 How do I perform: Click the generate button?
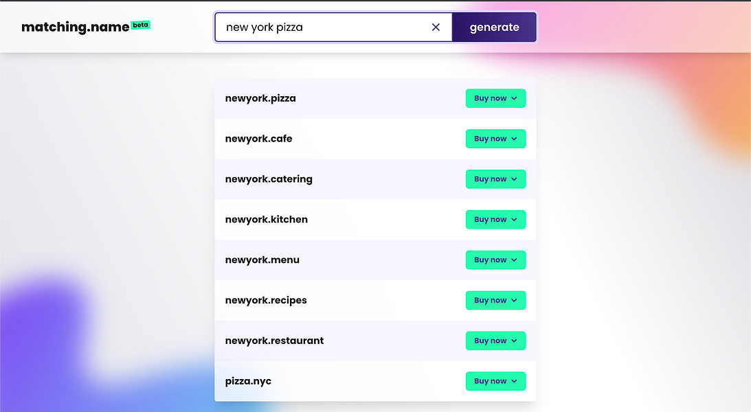click(x=494, y=27)
